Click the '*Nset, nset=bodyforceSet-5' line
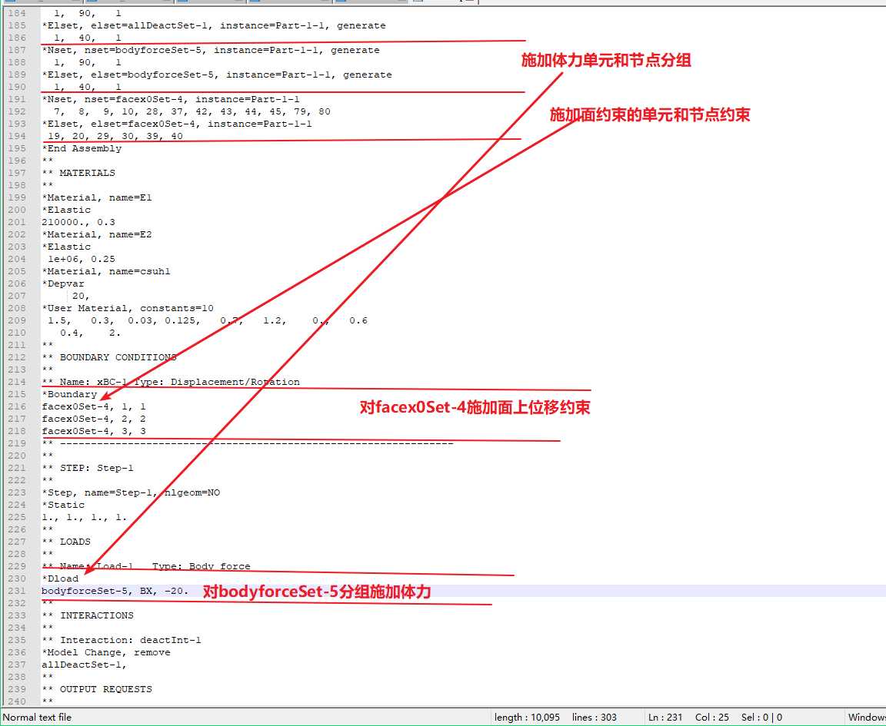The width and height of the screenshot is (886, 726). click(x=210, y=50)
